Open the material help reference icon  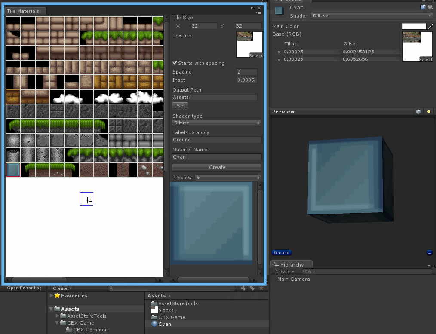pos(423,7)
